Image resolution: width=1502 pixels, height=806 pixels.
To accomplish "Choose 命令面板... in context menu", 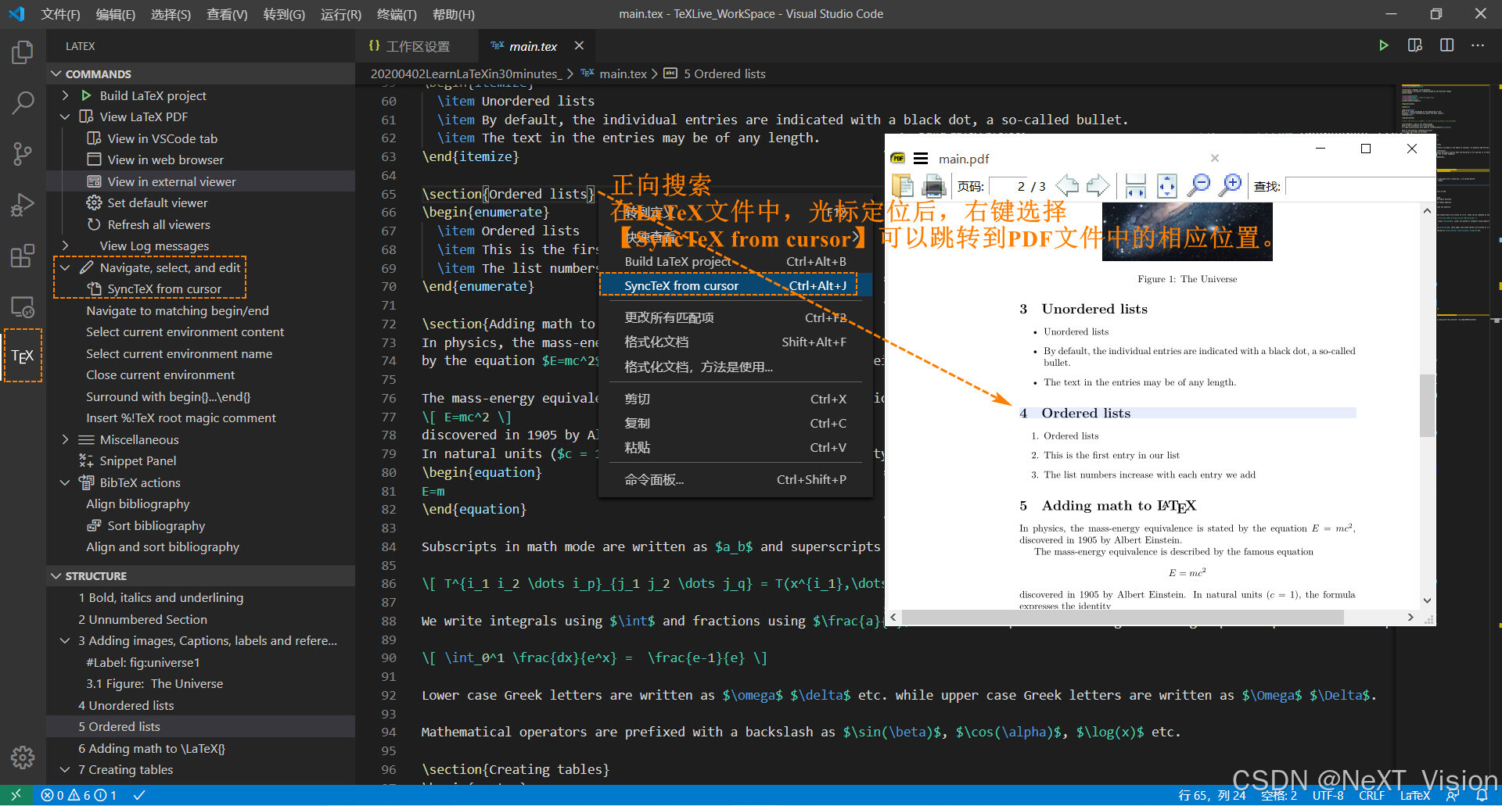I will click(x=735, y=480).
